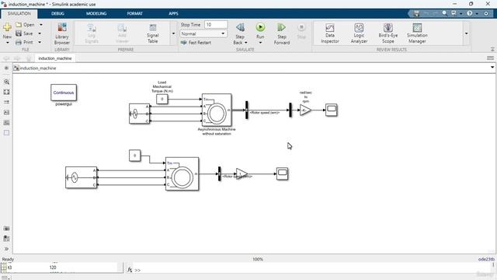Click the New model icon
Screen dimensions: 497x280
click(x=7, y=28)
